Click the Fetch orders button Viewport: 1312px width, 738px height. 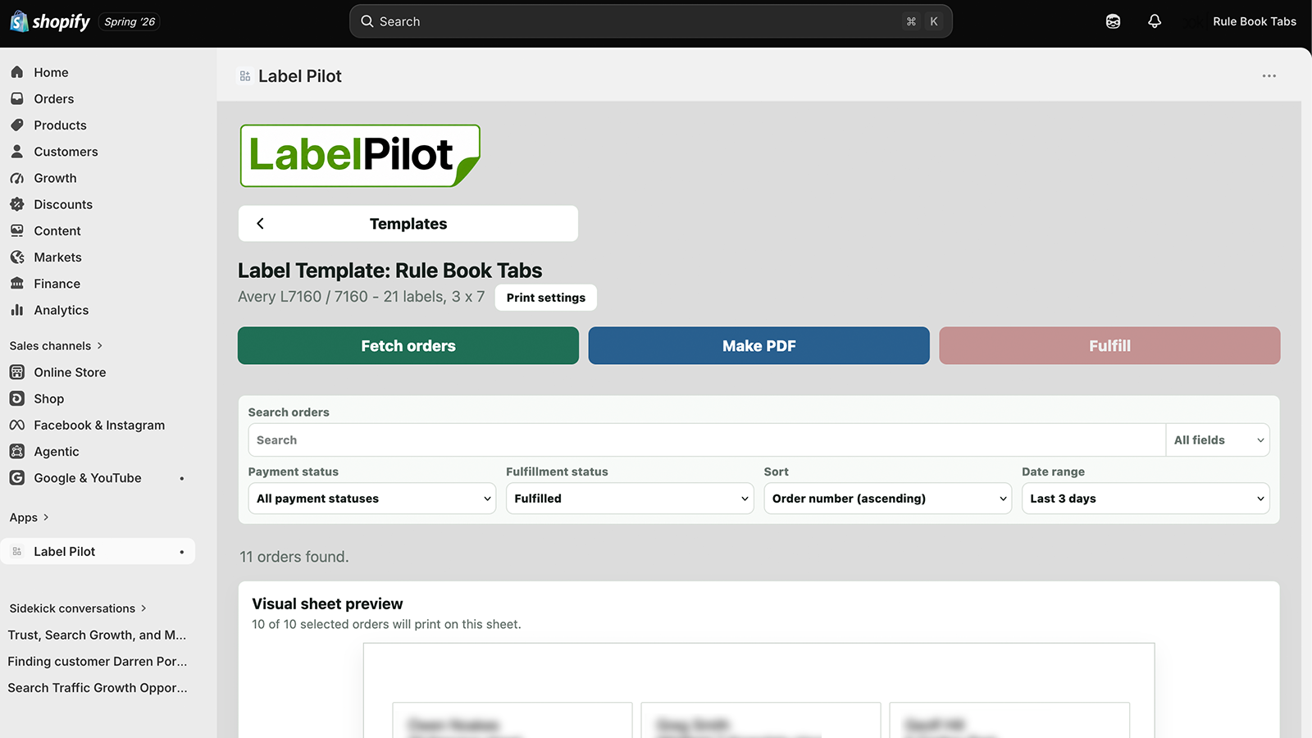(408, 346)
